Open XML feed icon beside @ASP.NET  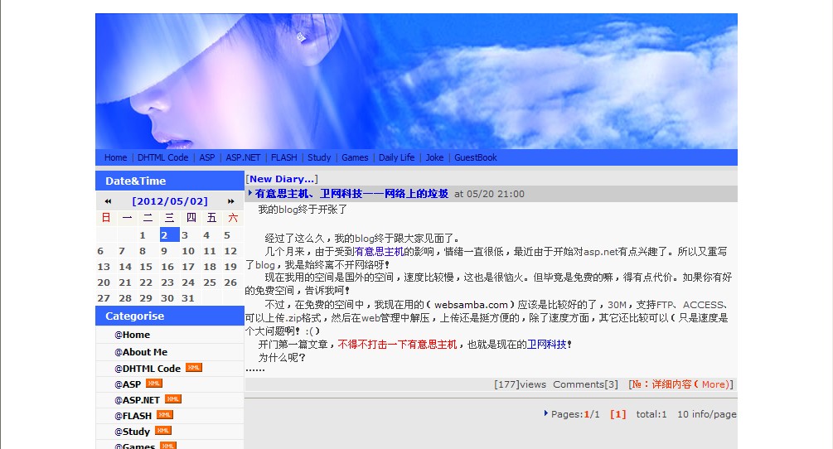tap(172, 399)
